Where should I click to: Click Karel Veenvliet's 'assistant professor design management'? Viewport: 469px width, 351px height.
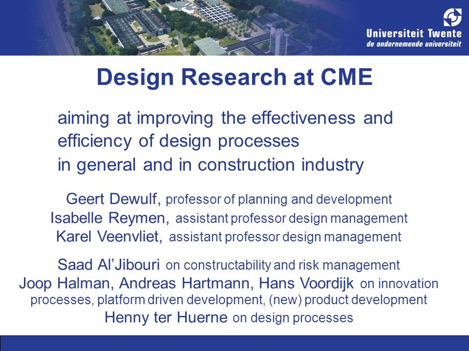click(x=285, y=237)
